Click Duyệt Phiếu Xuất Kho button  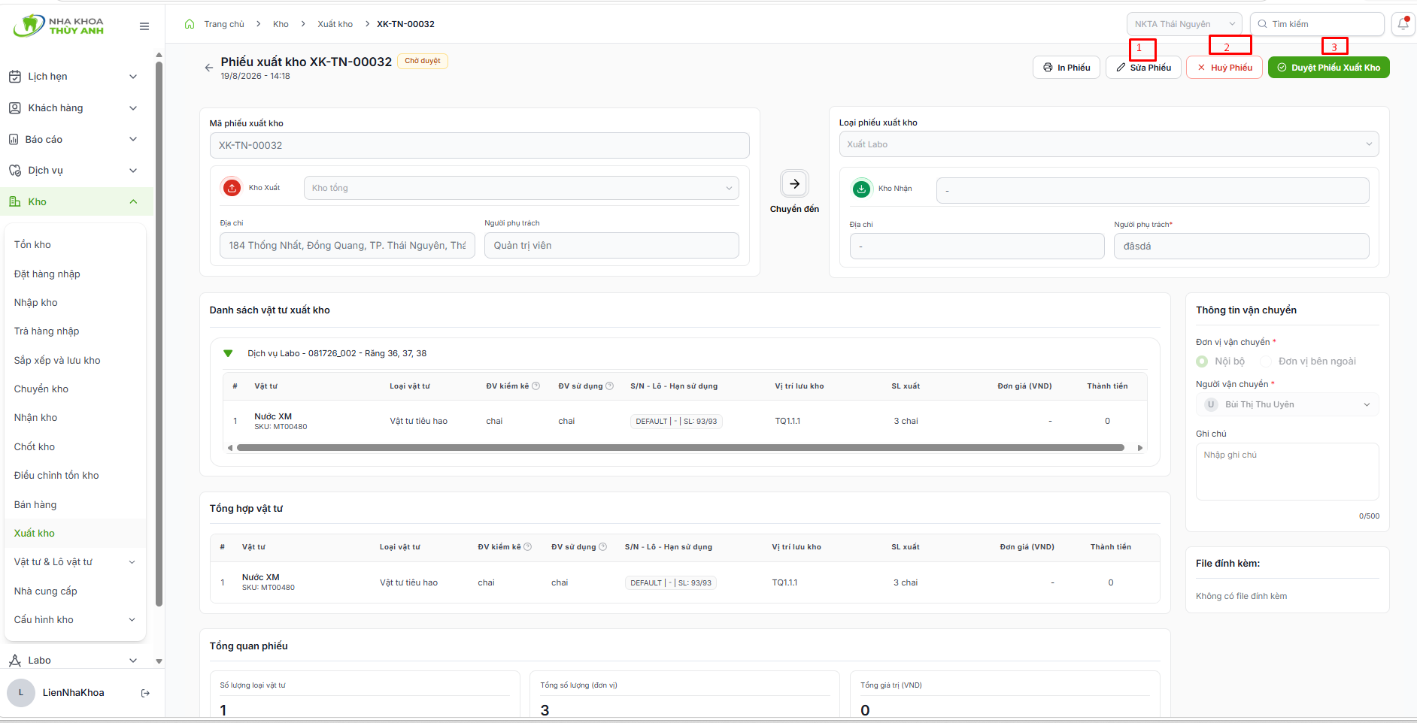[1329, 68]
